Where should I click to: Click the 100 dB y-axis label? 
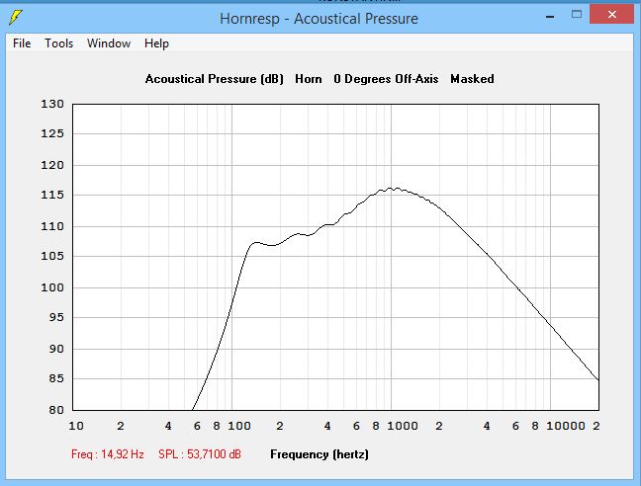pos(52,287)
